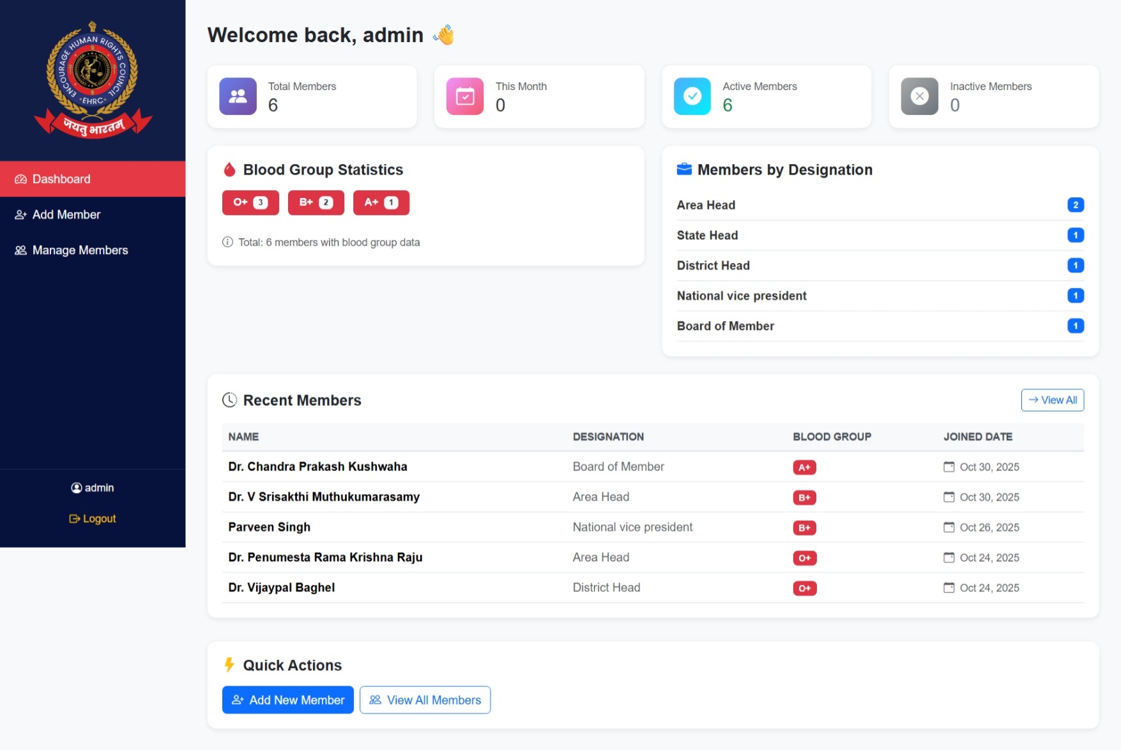Screen dimensions: 1121x750
Task: Log out using the Logout link
Action: point(93,519)
